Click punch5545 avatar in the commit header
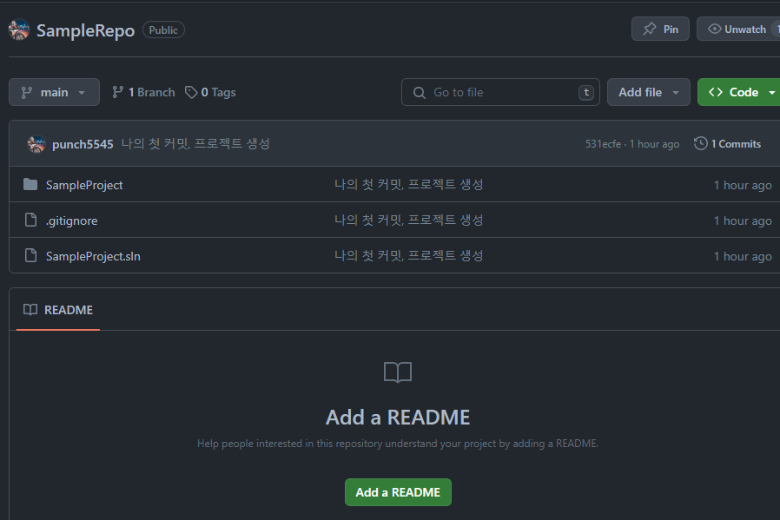The height and width of the screenshot is (520, 780). 36,144
